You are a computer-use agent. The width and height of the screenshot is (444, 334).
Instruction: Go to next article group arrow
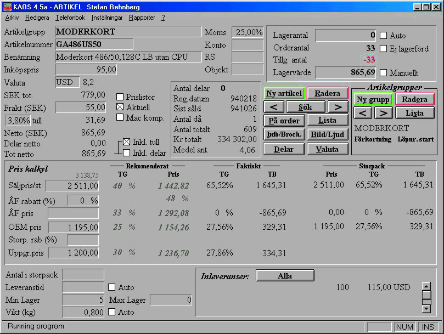(383, 113)
